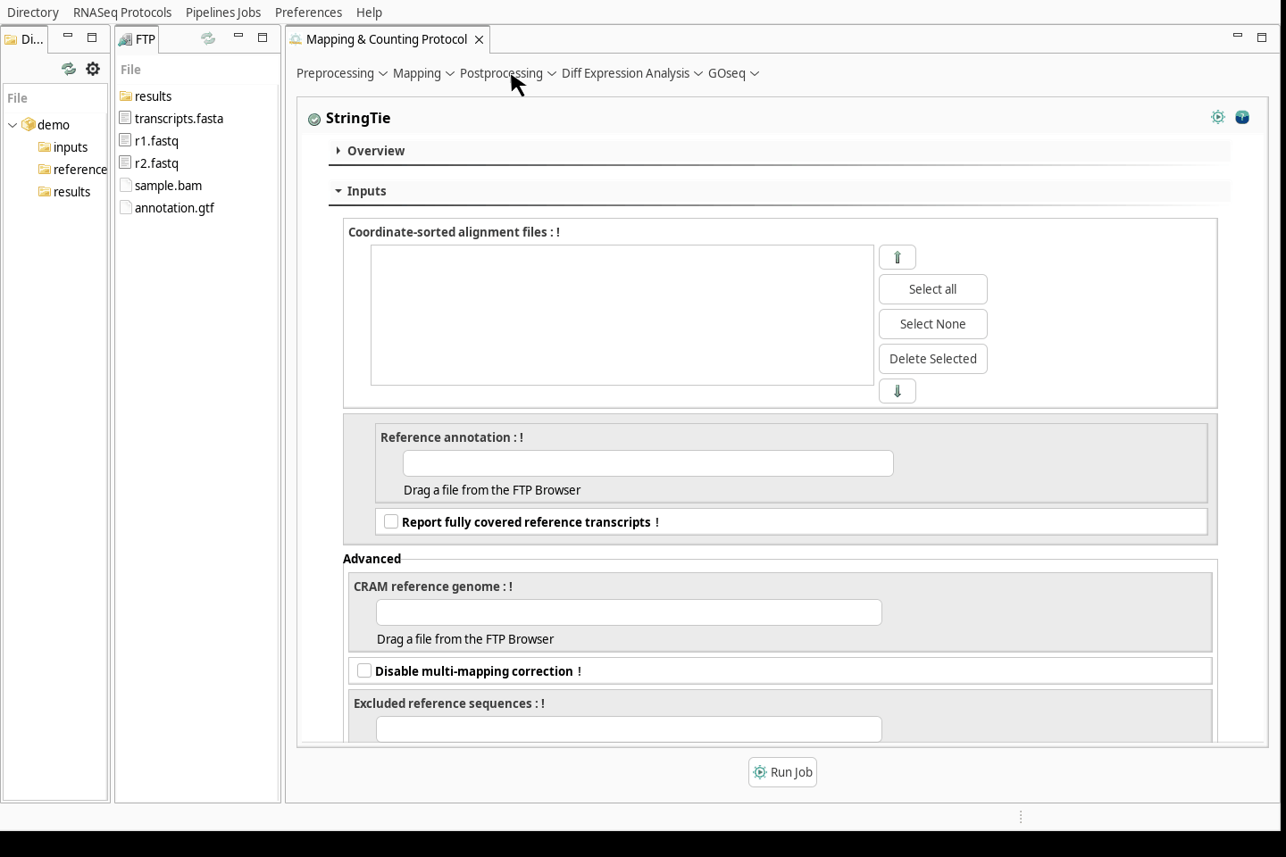This screenshot has width=1286, height=857.
Task: Open the Directory panel settings gear
Action: click(x=93, y=69)
